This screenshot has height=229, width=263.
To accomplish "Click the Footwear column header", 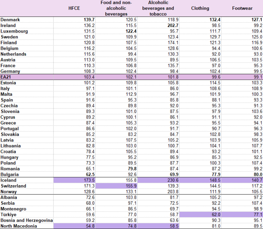I will [242, 8].
